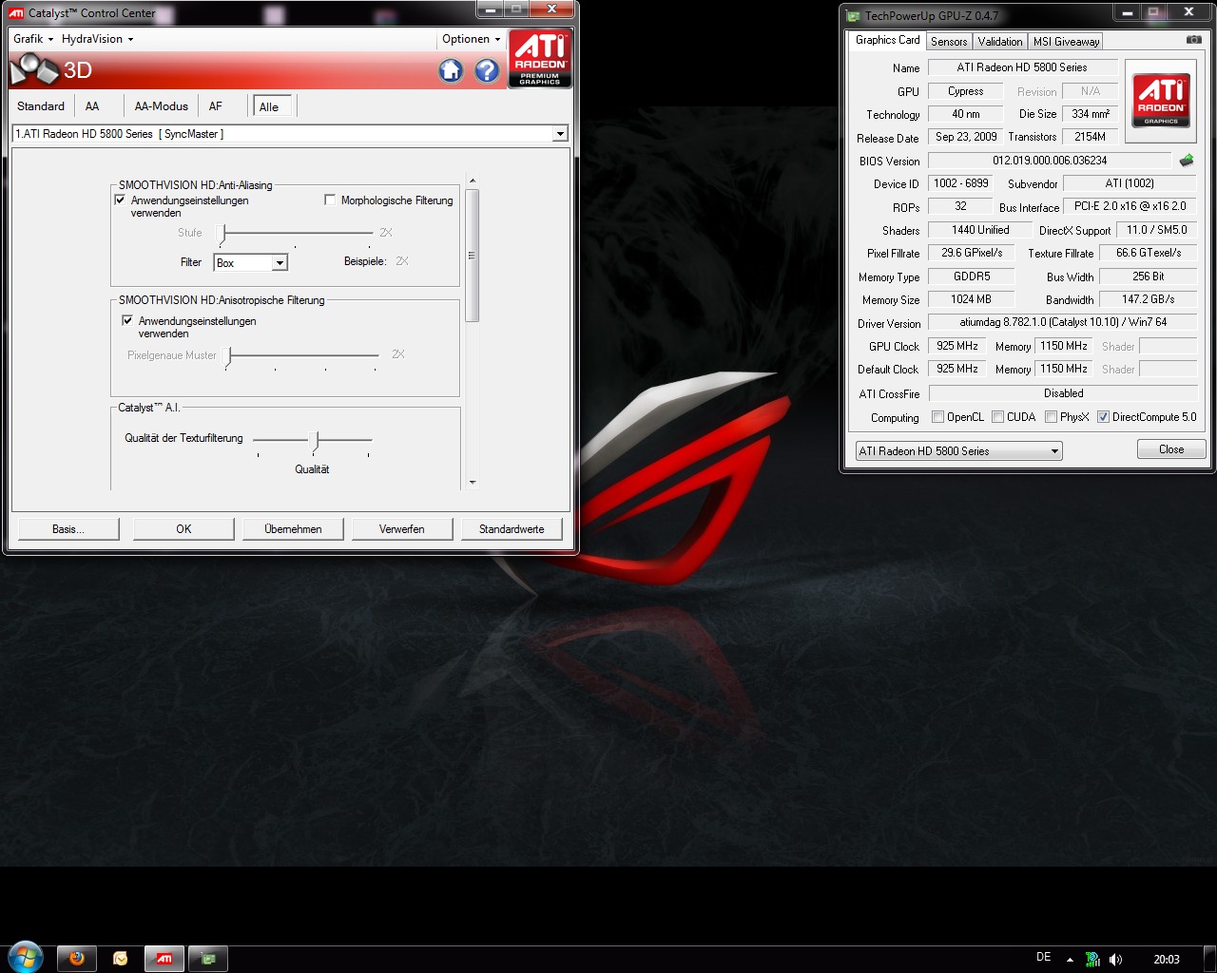
Task: Switch to the Catalyst taskbar button
Action: pyautogui.click(x=164, y=959)
